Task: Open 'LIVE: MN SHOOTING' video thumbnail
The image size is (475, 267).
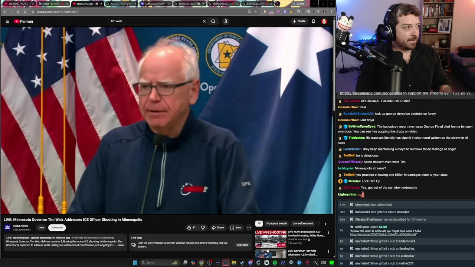Action: click(x=271, y=239)
